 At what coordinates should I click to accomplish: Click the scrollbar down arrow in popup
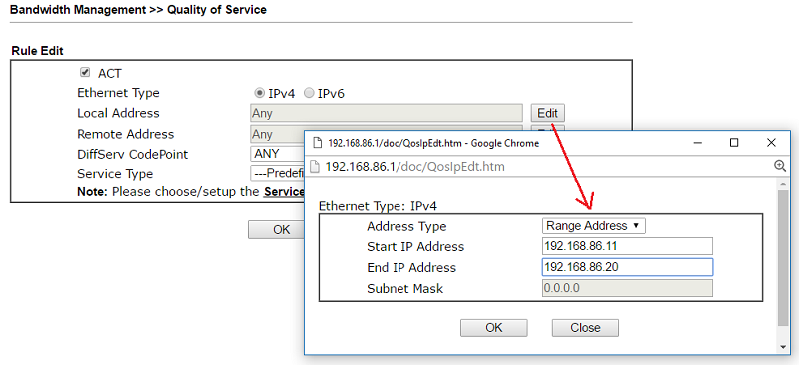coord(783,347)
